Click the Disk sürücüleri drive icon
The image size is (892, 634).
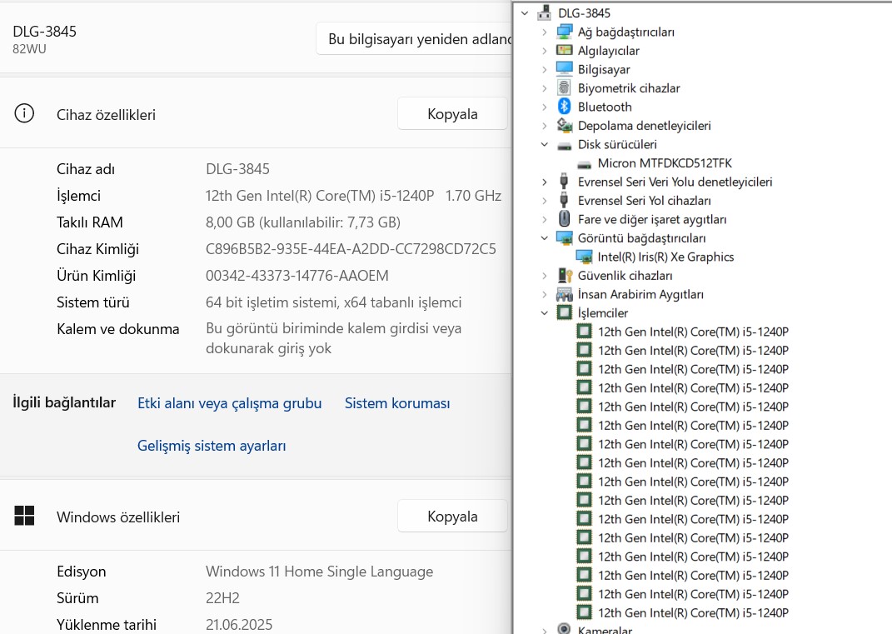[565, 146]
